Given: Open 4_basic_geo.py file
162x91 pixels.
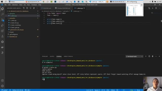Looking at the screenshot, I should point(15,28).
